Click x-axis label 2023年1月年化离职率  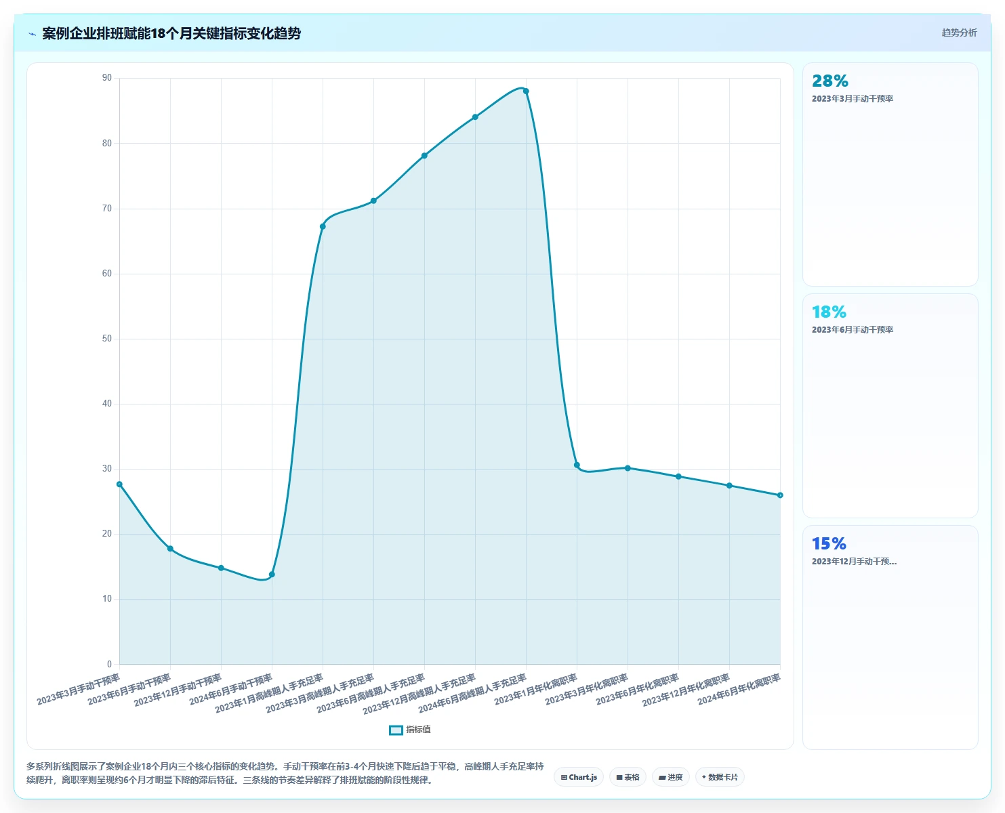(536, 689)
